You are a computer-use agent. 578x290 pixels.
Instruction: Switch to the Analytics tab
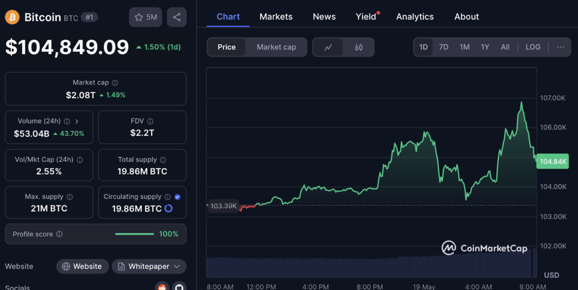[x=415, y=16]
